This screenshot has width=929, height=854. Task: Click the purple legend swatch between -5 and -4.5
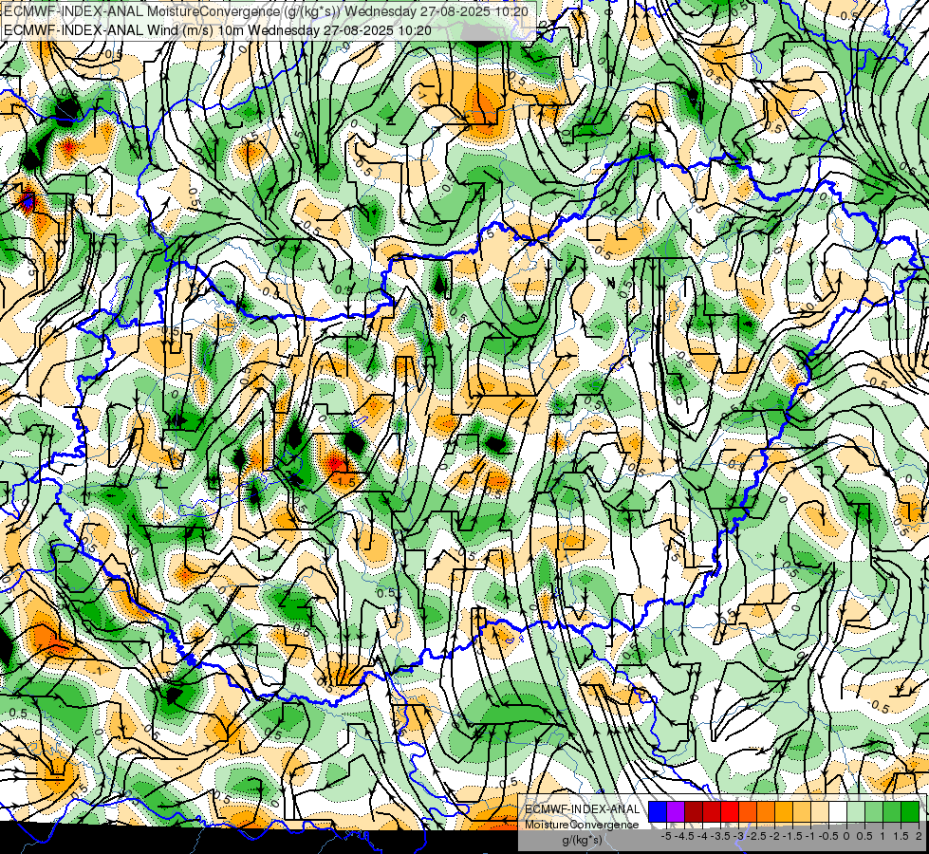pyautogui.click(x=676, y=811)
